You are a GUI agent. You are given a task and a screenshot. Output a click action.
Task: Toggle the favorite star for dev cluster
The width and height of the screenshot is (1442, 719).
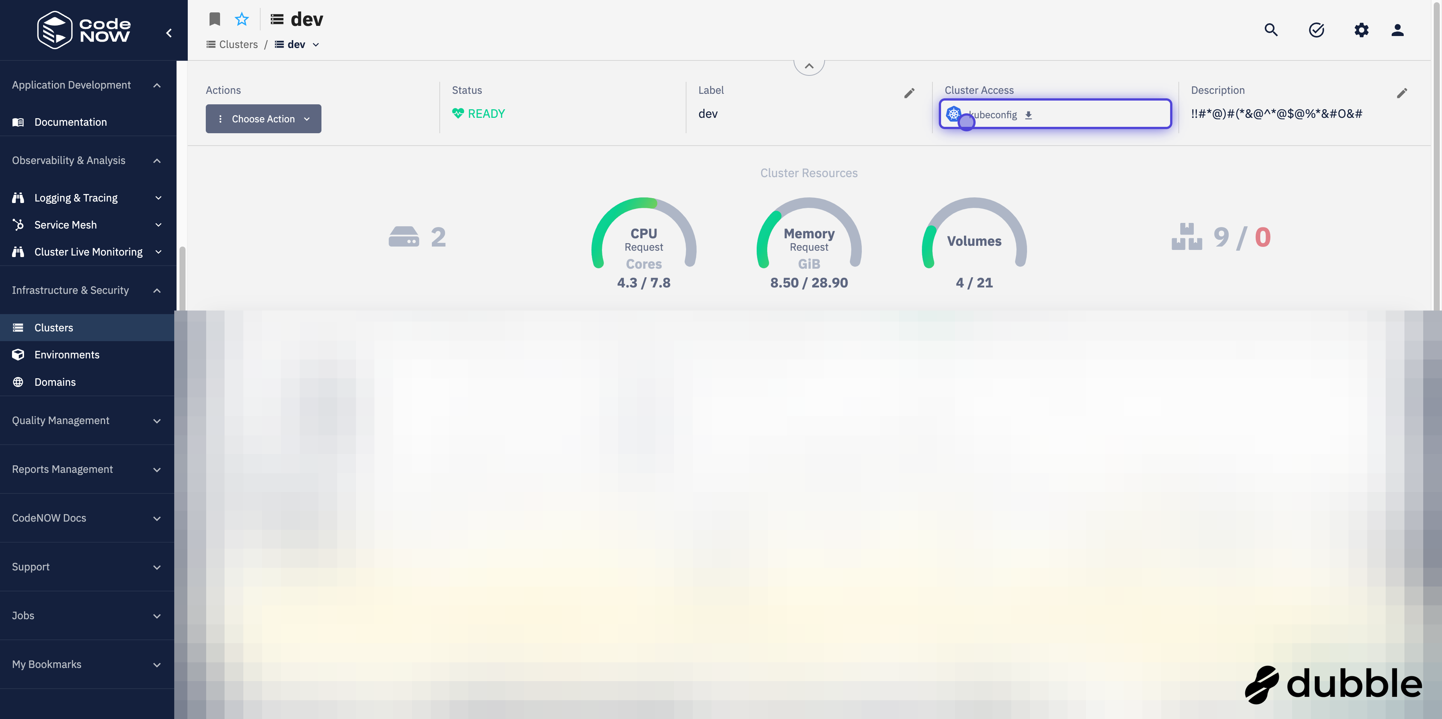[x=241, y=20]
